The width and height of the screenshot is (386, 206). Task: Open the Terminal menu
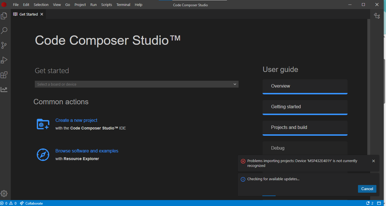tap(123, 5)
